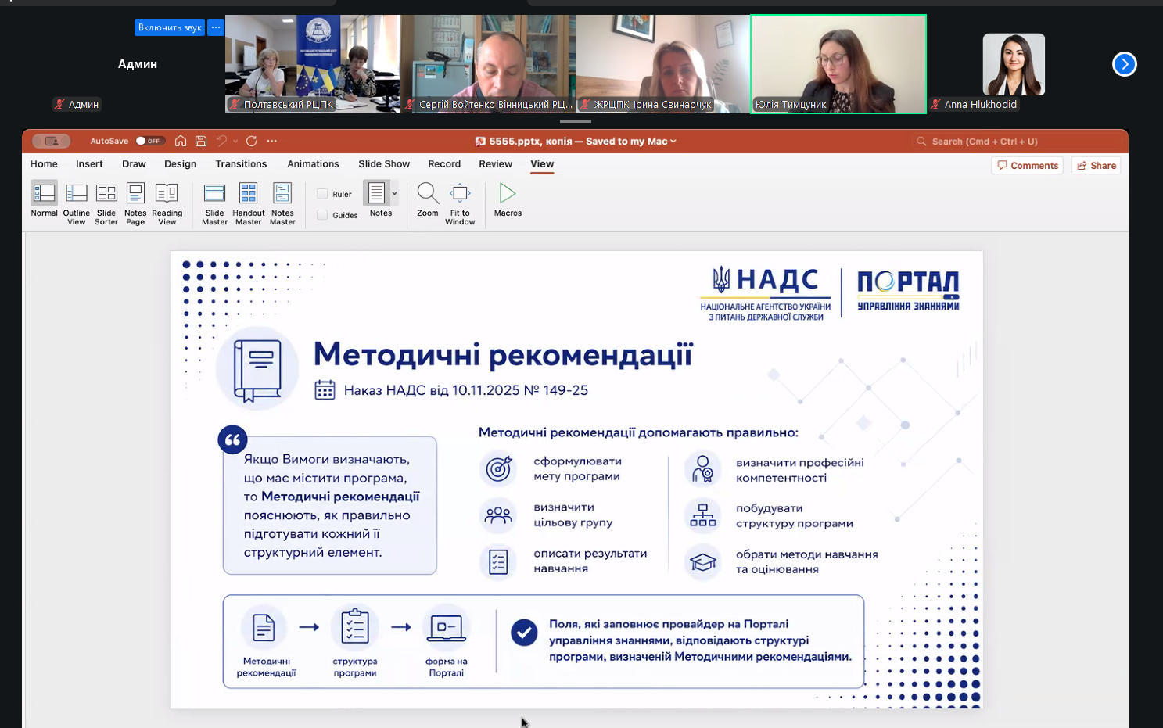Click the blue next participants arrow
1163x728 pixels.
tap(1124, 64)
